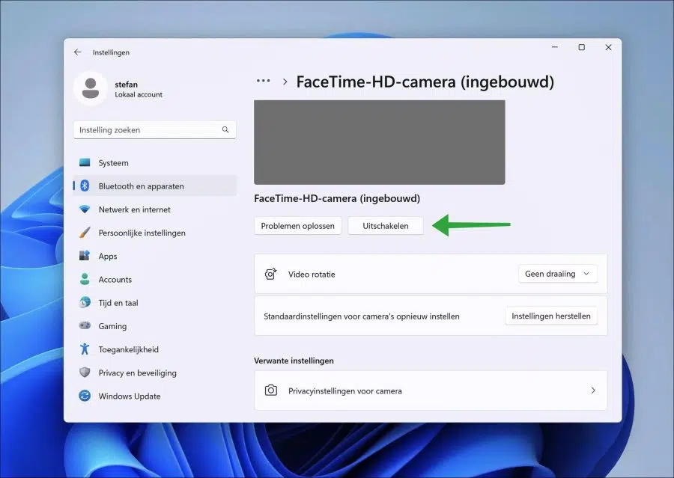This screenshot has height=478, width=674.
Task: Click the search magnifier icon
Action: pyautogui.click(x=225, y=129)
